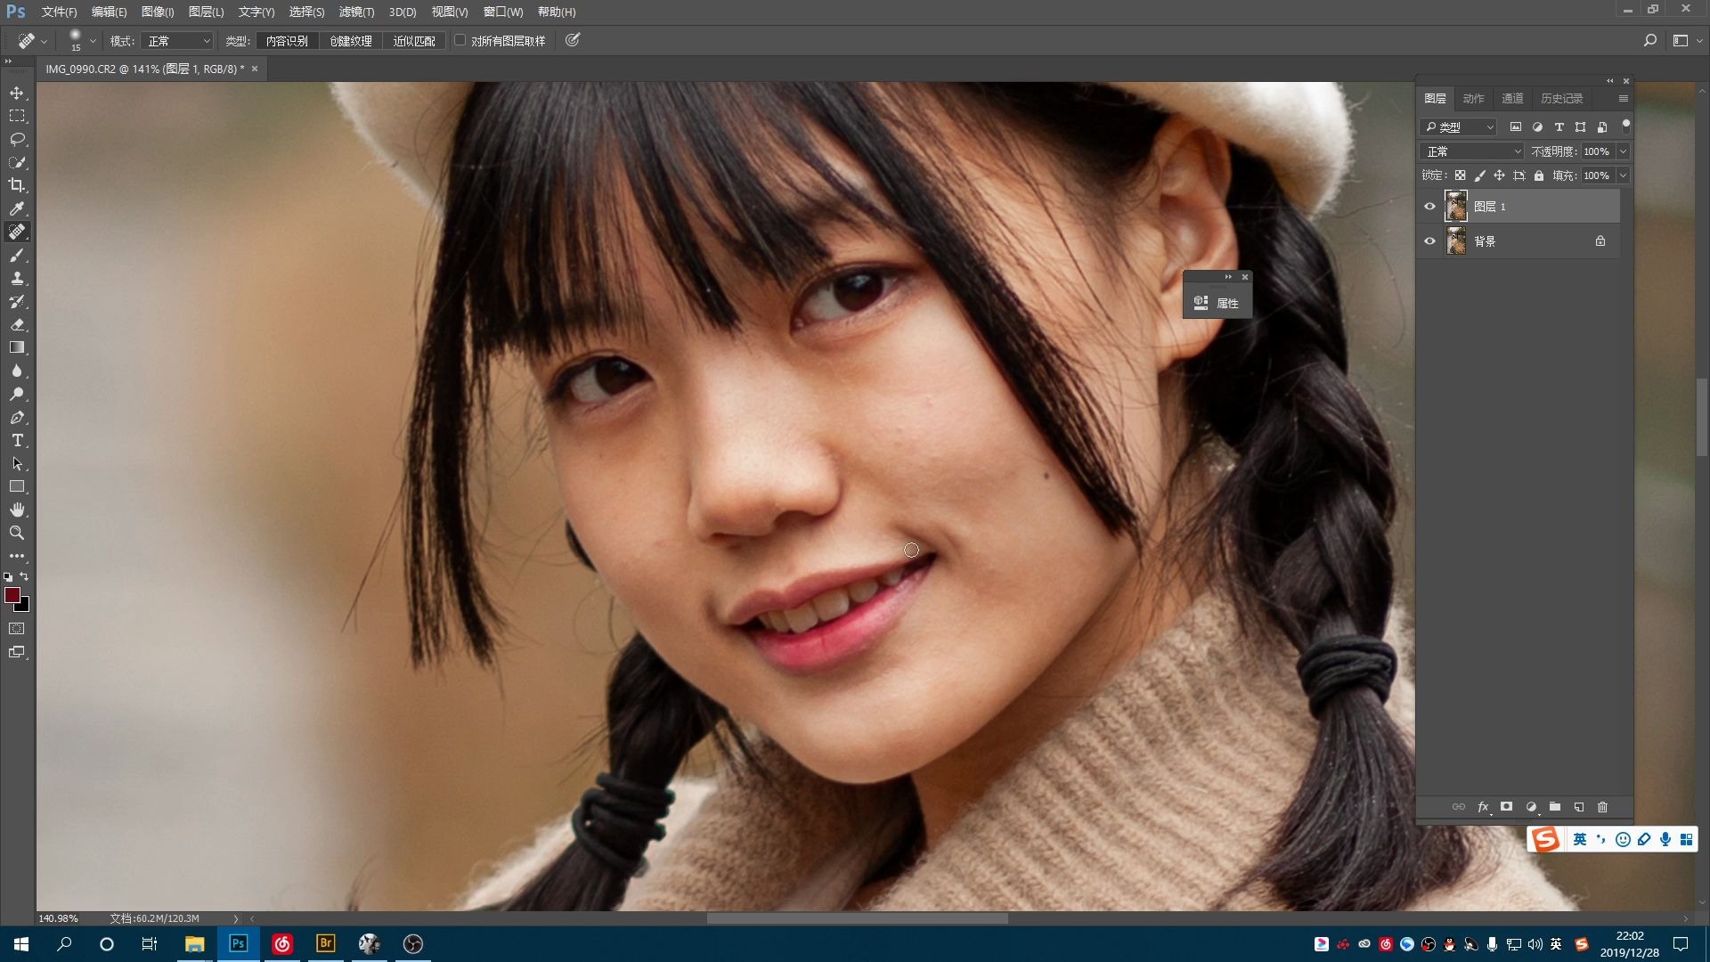Switch to the 历史记录 tab
Screen dimensions: 1710x962
click(x=1561, y=98)
